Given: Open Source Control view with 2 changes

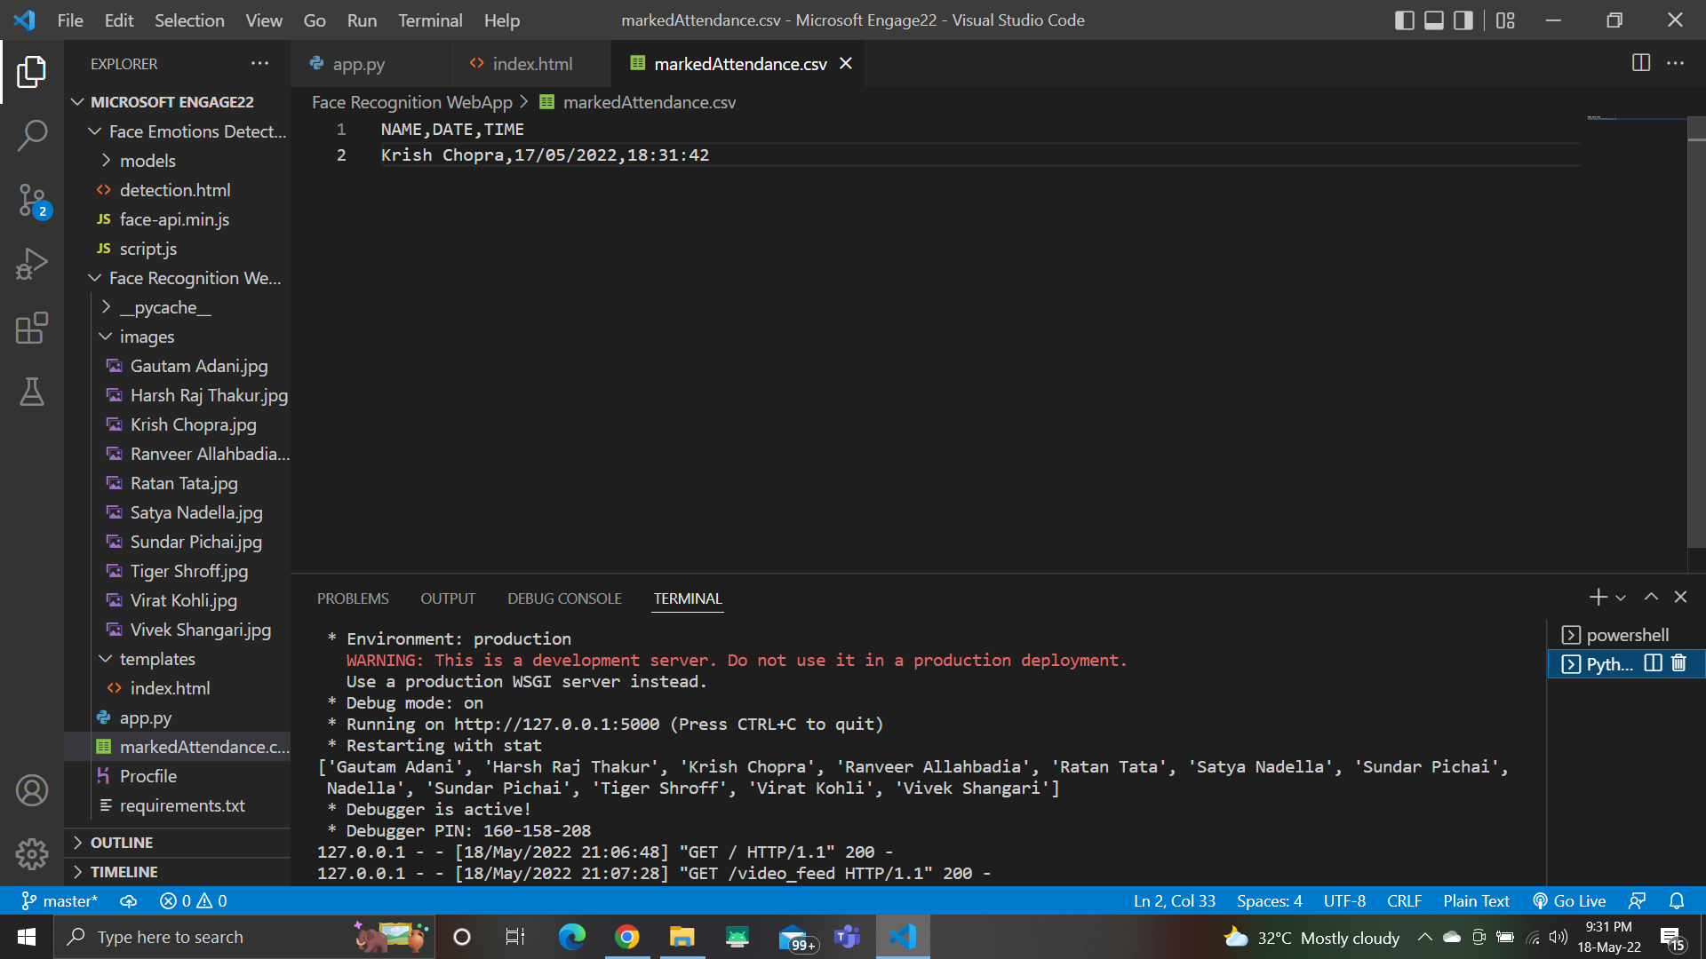Looking at the screenshot, I should [32, 201].
